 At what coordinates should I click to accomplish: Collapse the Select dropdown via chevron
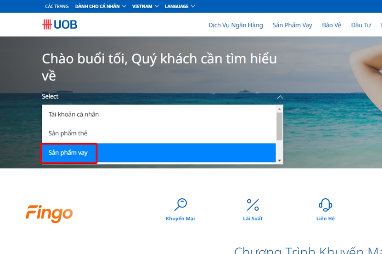click(280, 97)
